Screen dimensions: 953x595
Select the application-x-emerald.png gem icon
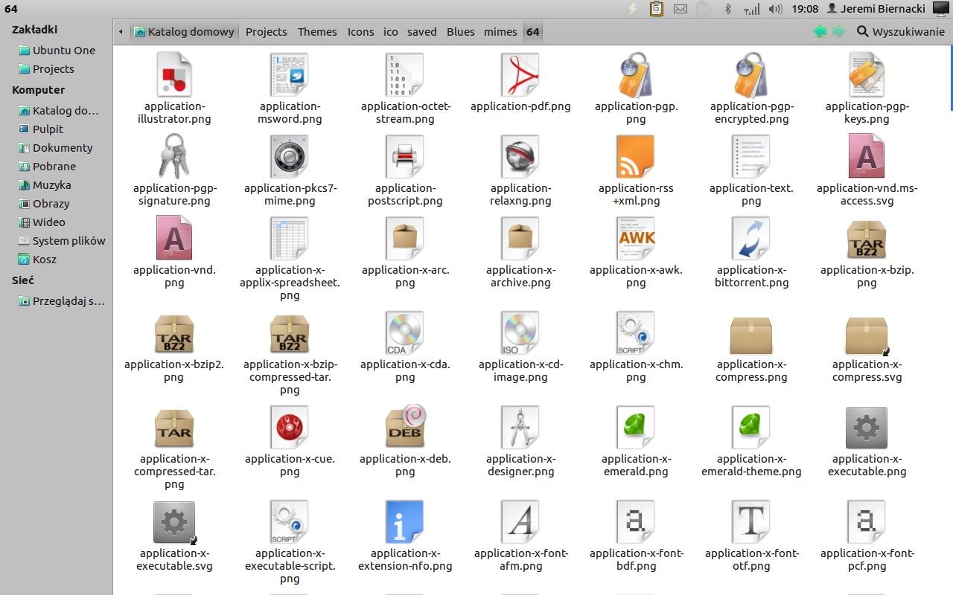pyautogui.click(x=636, y=427)
